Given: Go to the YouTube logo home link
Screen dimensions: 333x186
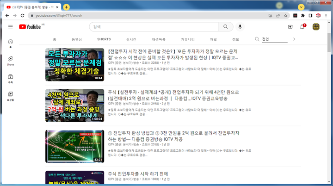Looking at the screenshot, I should pyautogui.click(x=30, y=27).
